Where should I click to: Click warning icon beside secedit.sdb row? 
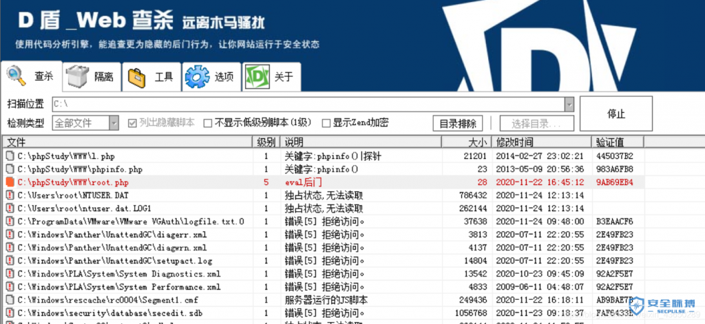pyautogui.click(x=10, y=313)
